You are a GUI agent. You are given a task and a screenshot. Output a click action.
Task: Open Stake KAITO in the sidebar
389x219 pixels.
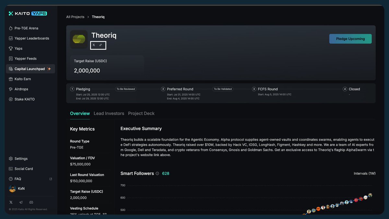point(30,99)
